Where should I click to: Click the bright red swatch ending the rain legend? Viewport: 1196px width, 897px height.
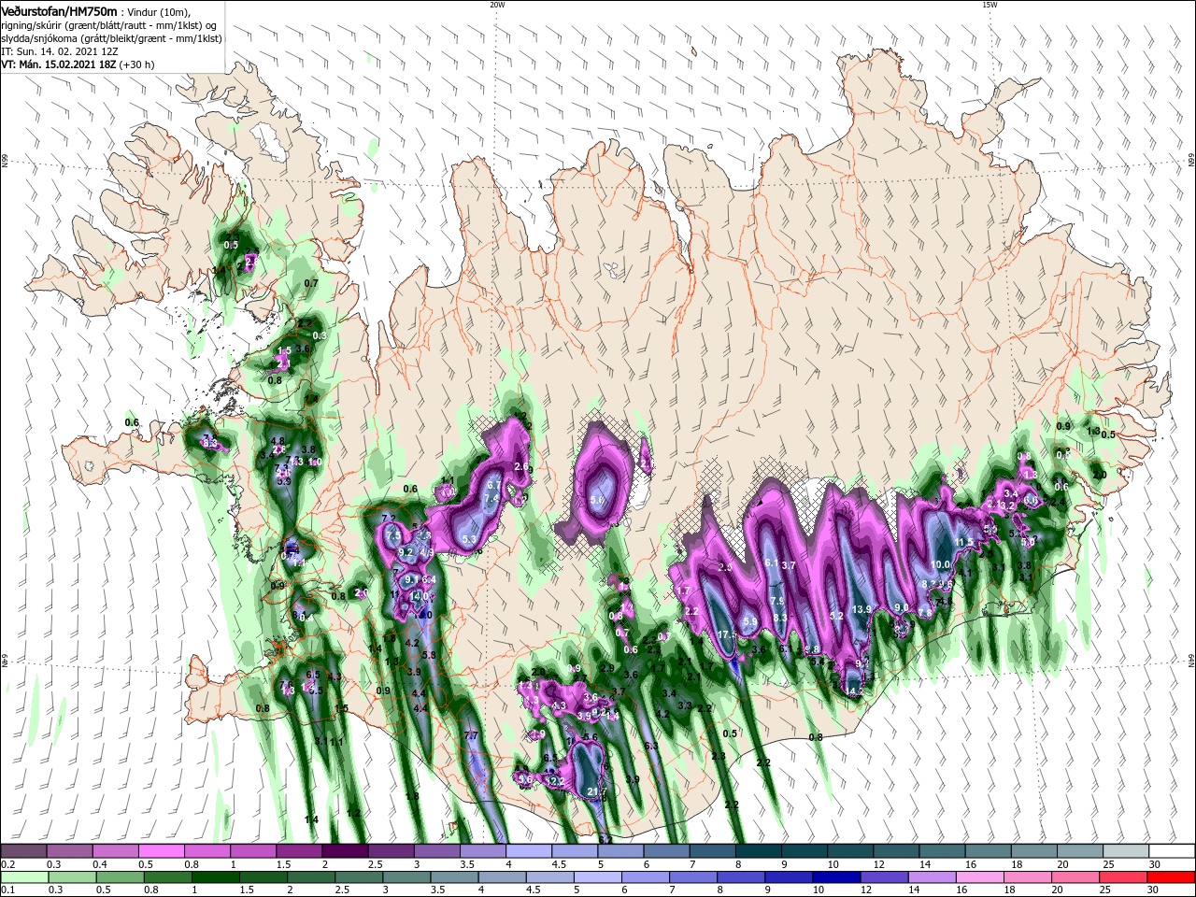pos(1172,877)
